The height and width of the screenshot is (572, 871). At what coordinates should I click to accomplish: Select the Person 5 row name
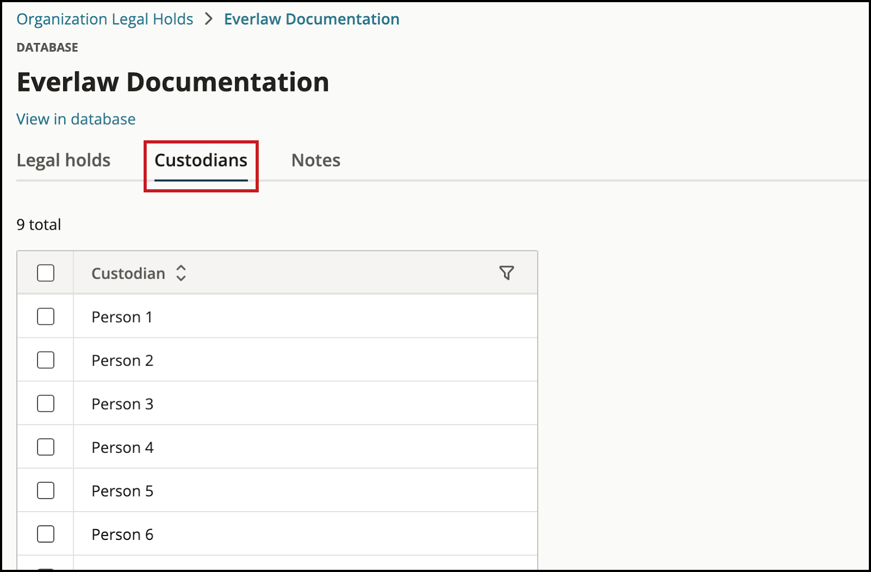click(x=122, y=491)
